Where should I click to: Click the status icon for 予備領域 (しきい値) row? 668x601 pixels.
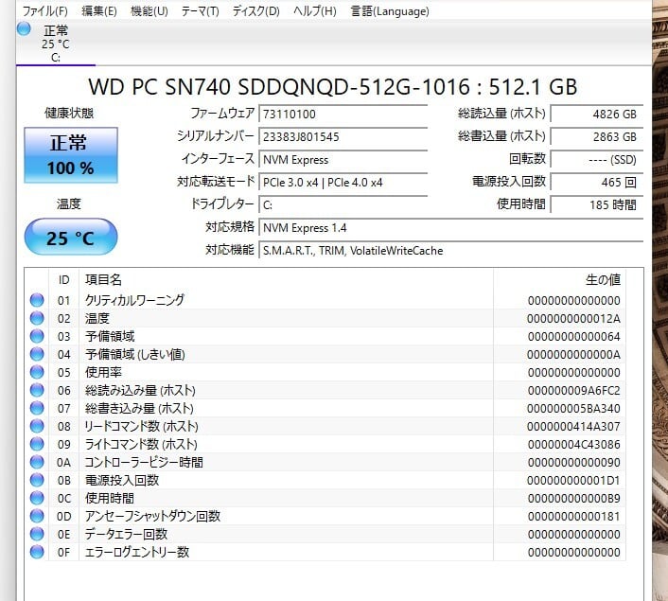point(37,354)
